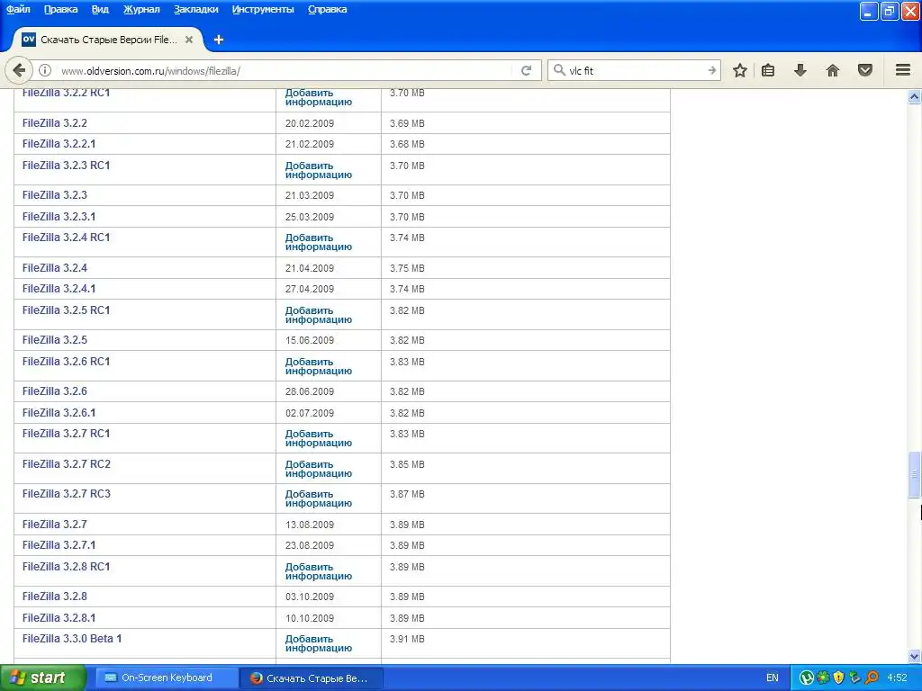922x691 pixels.
Task: Open the Windows start menu
Action: [43, 678]
